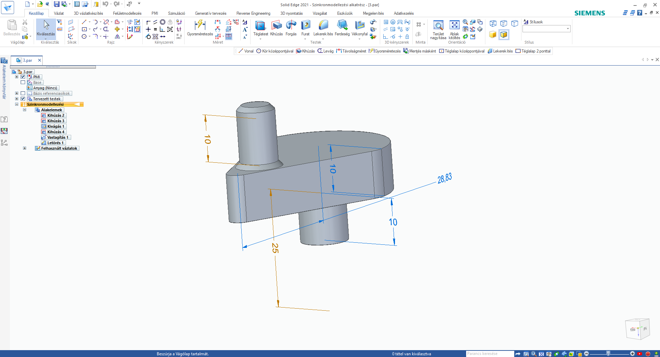Uncheck the PMI checkbox in the tree
660x357 pixels.
(23, 77)
